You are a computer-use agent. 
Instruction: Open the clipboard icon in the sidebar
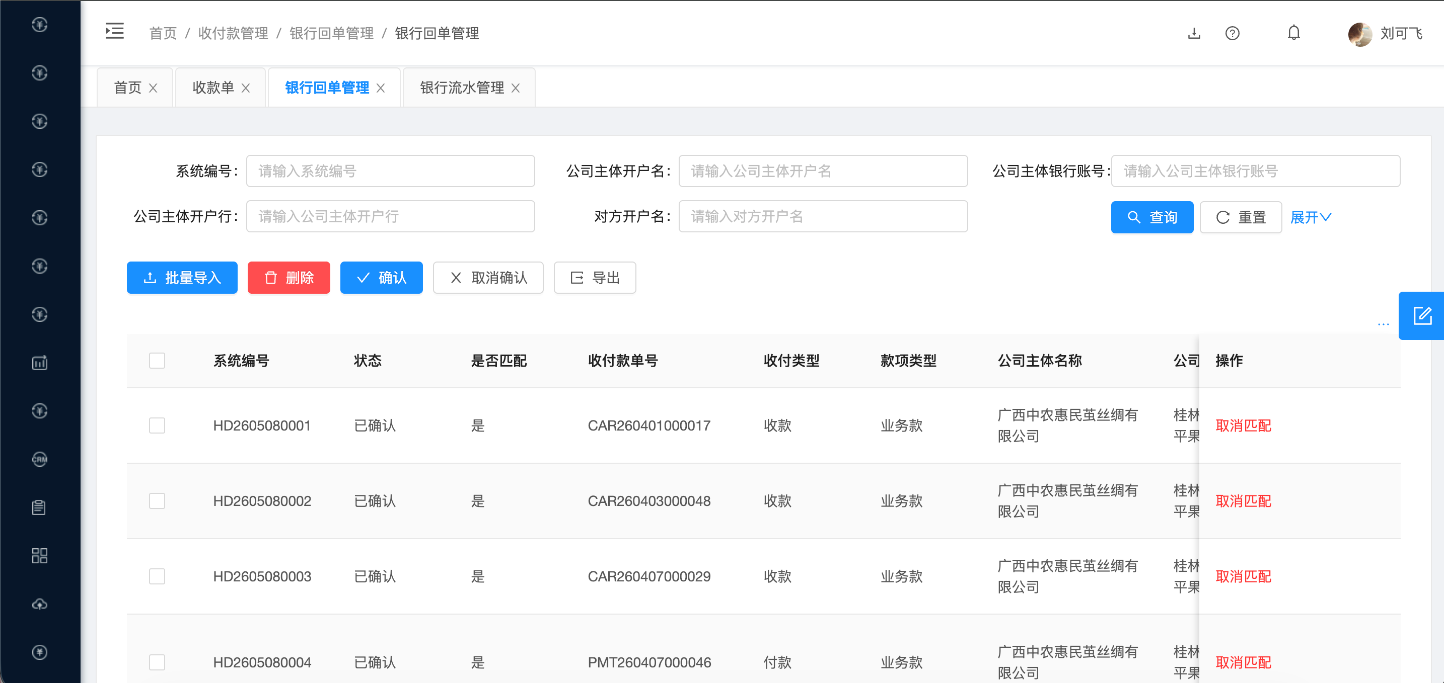[40, 507]
